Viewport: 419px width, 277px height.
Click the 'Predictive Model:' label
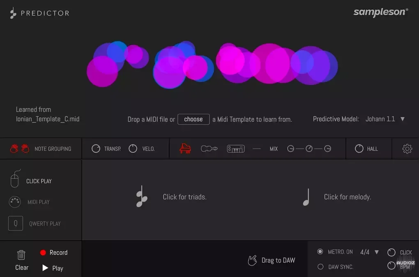click(336, 119)
